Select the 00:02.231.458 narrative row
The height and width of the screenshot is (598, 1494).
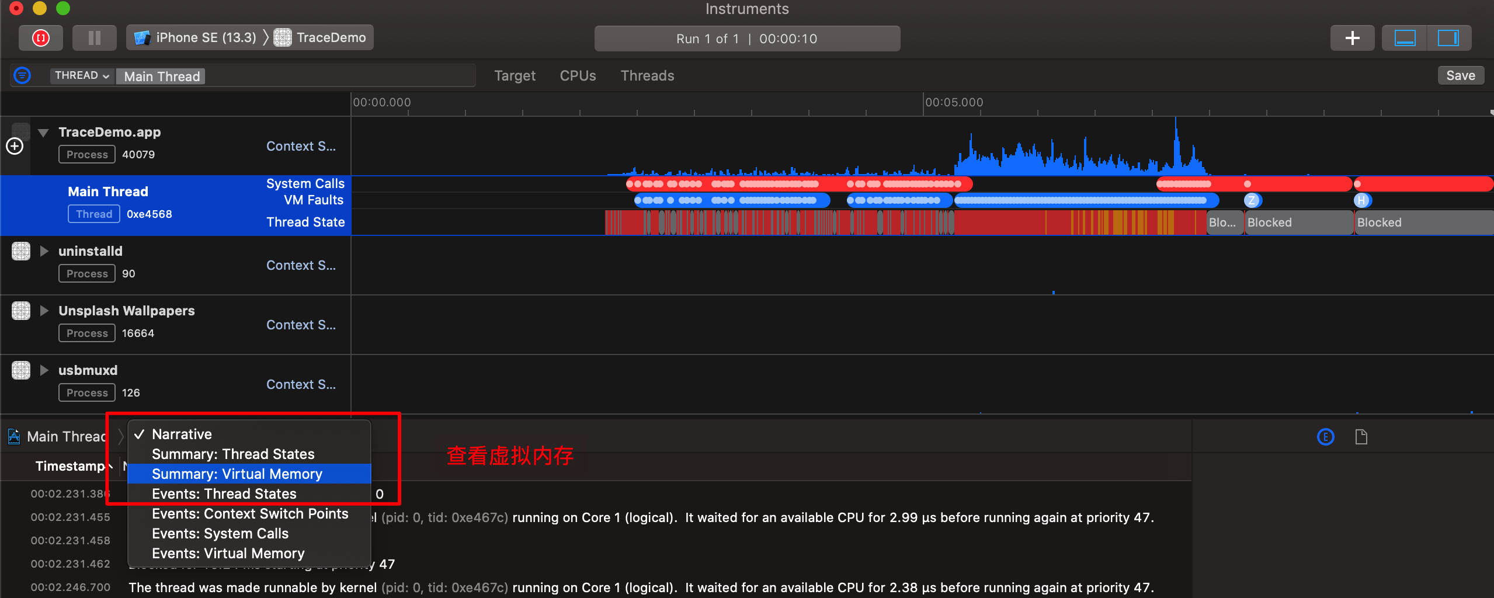pyautogui.click(x=596, y=540)
